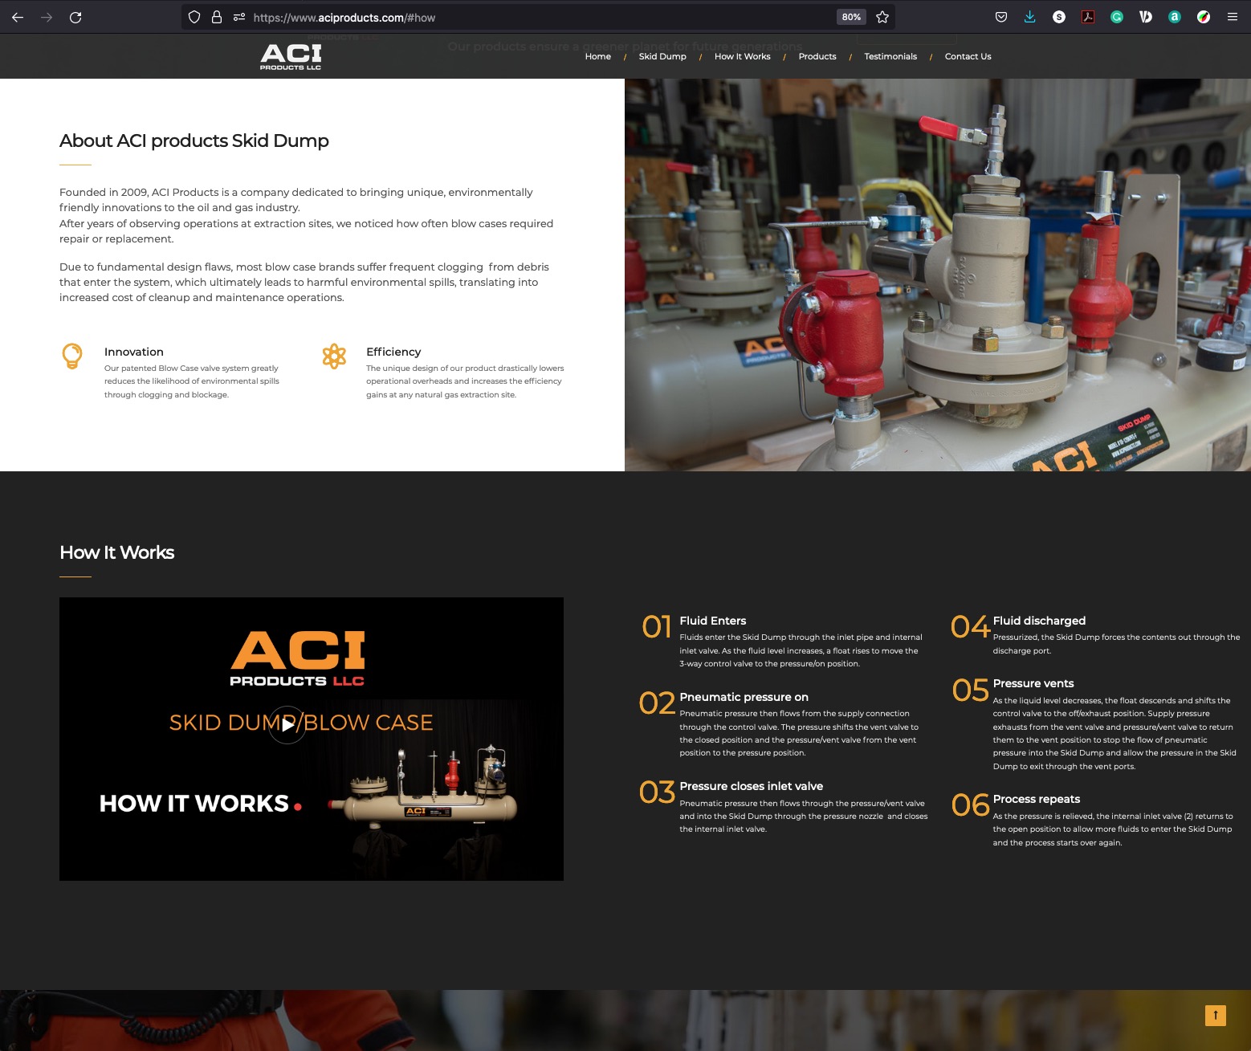Screen dimensions: 1251x1051
Task: Save page to Pocket
Action: 1001,17
